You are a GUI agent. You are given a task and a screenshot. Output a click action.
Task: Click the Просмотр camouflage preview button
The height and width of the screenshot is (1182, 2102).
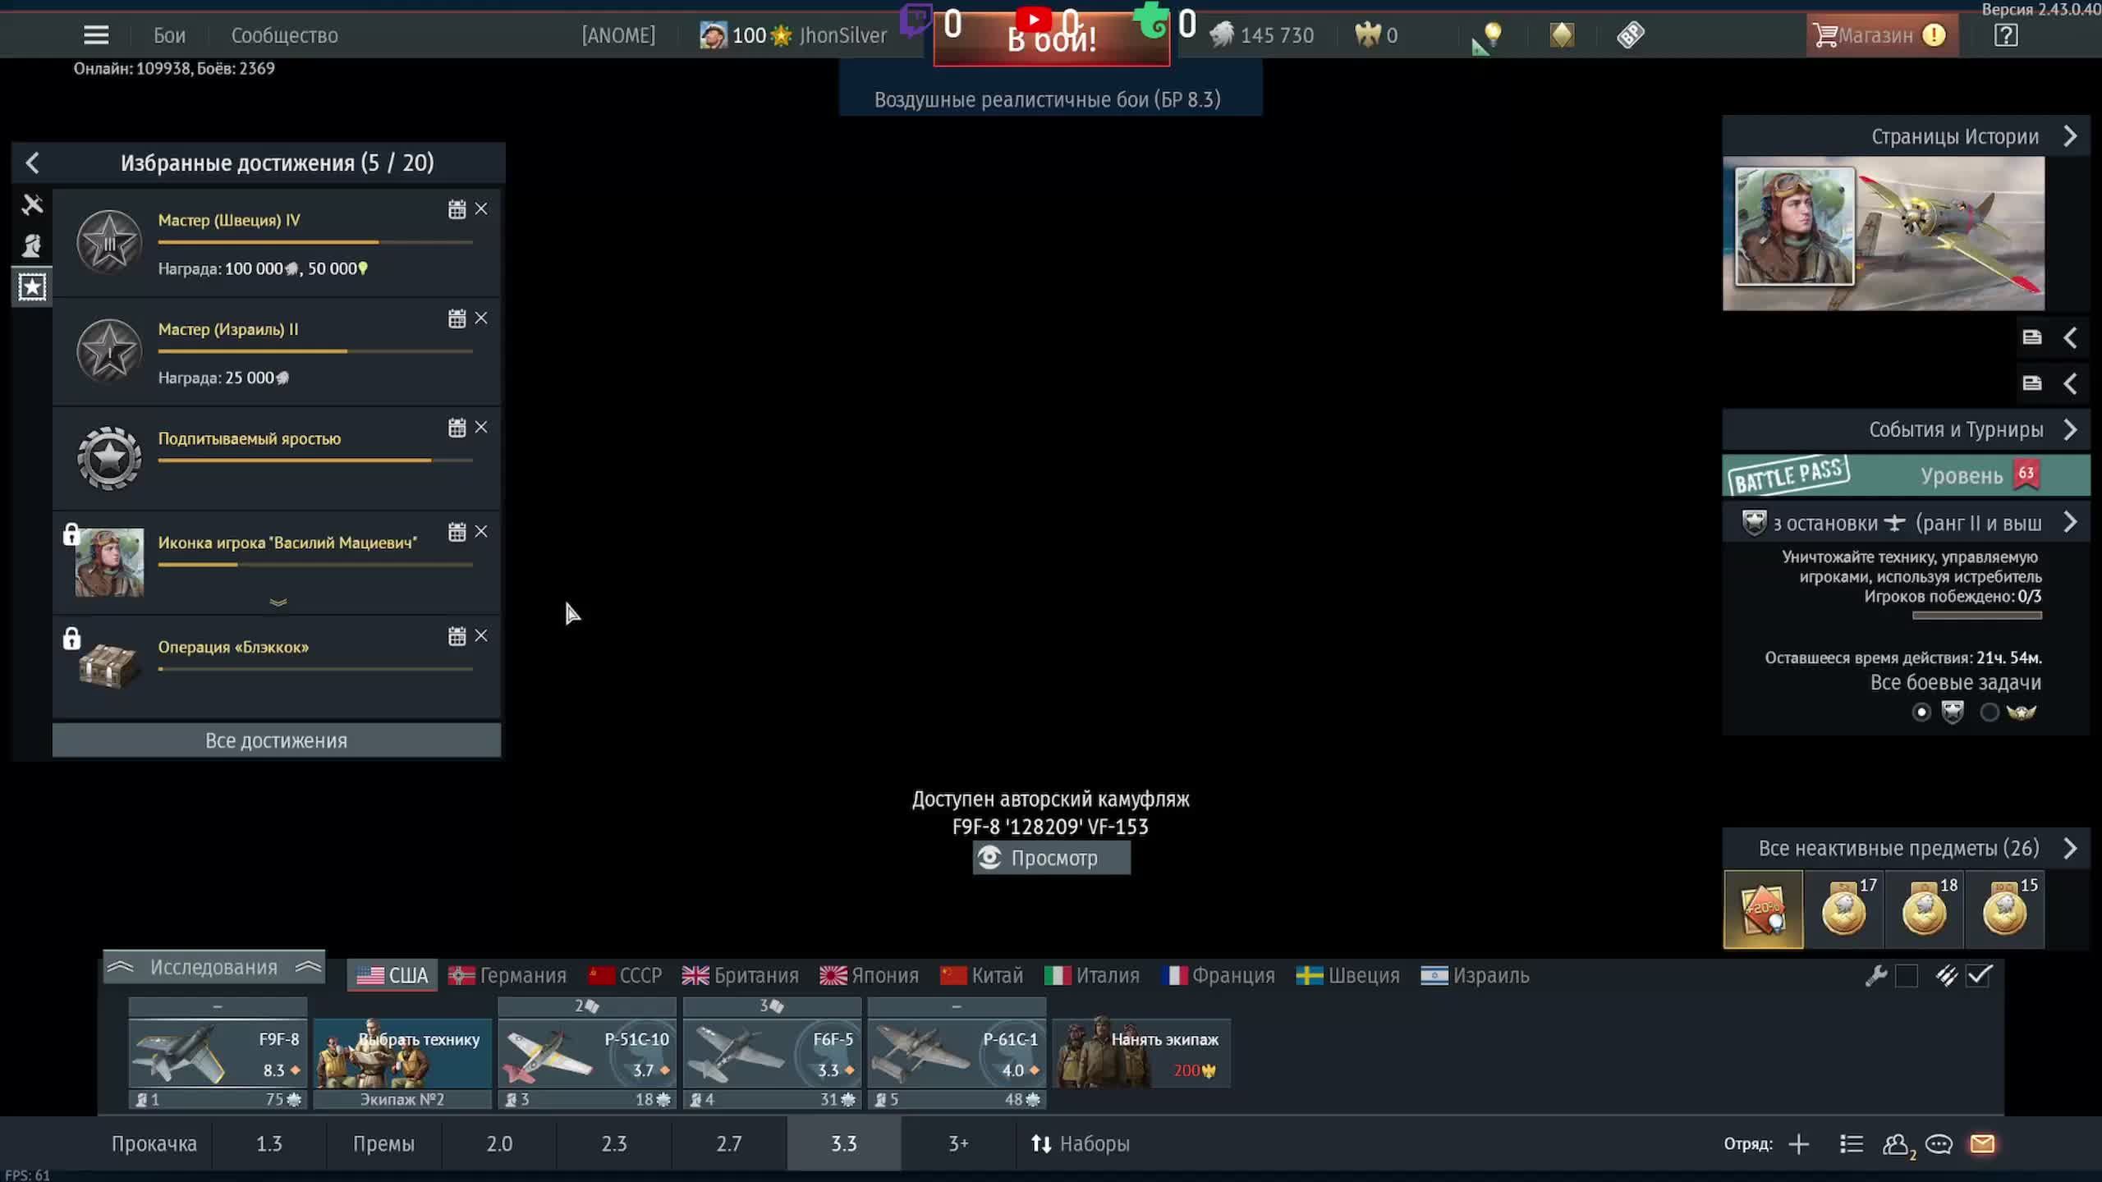click(1052, 858)
